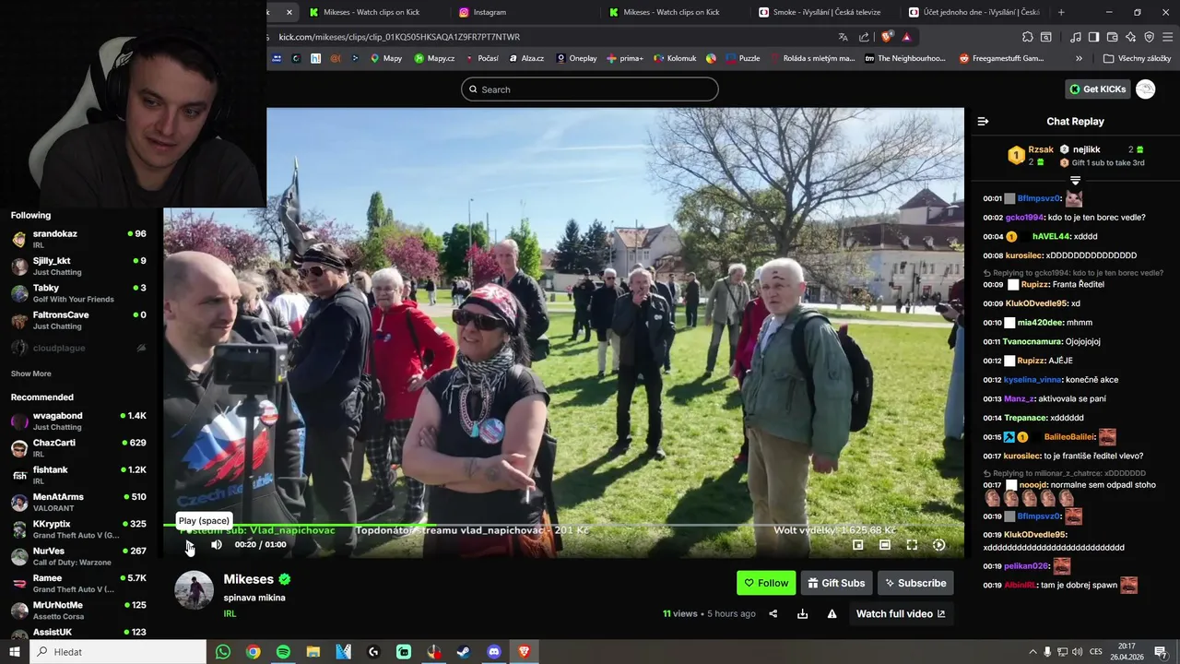Image resolution: width=1180 pixels, height=664 pixels.
Task: Open browser main menu hamburger
Action: [1167, 37]
